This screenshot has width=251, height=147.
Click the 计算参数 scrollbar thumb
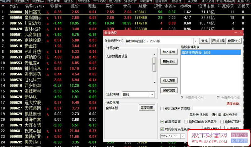coord(154,64)
